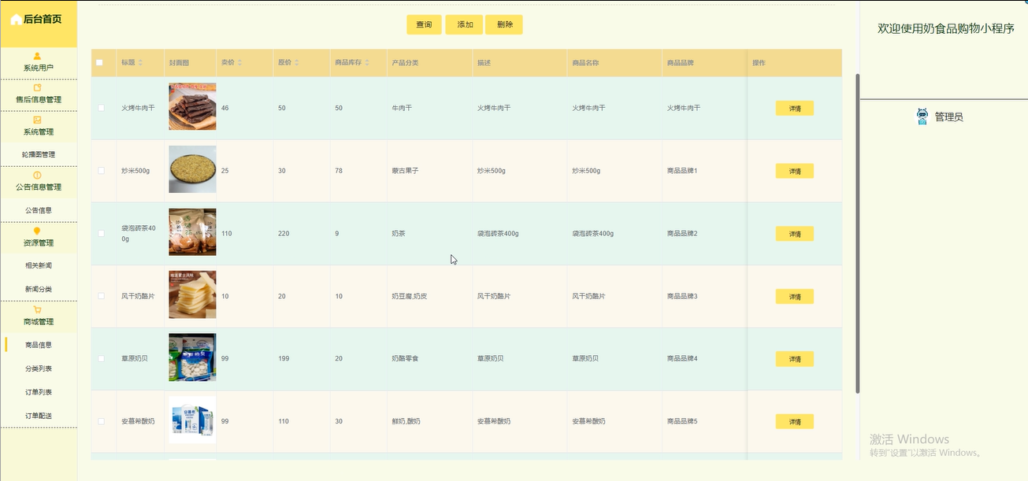This screenshot has height=481, width=1028.
Task: Select the 商品信息 menu item
Action: point(39,345)
